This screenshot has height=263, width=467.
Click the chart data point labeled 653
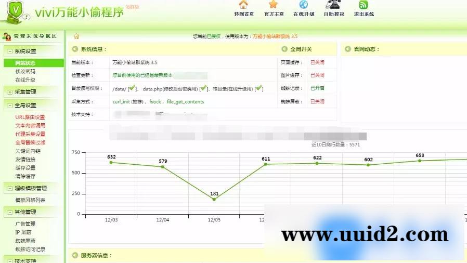420,161
